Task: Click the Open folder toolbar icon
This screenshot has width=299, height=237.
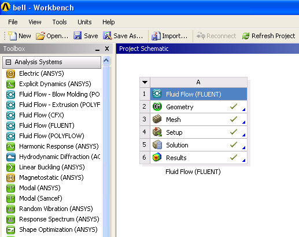Action: click(x=40, y=36)
